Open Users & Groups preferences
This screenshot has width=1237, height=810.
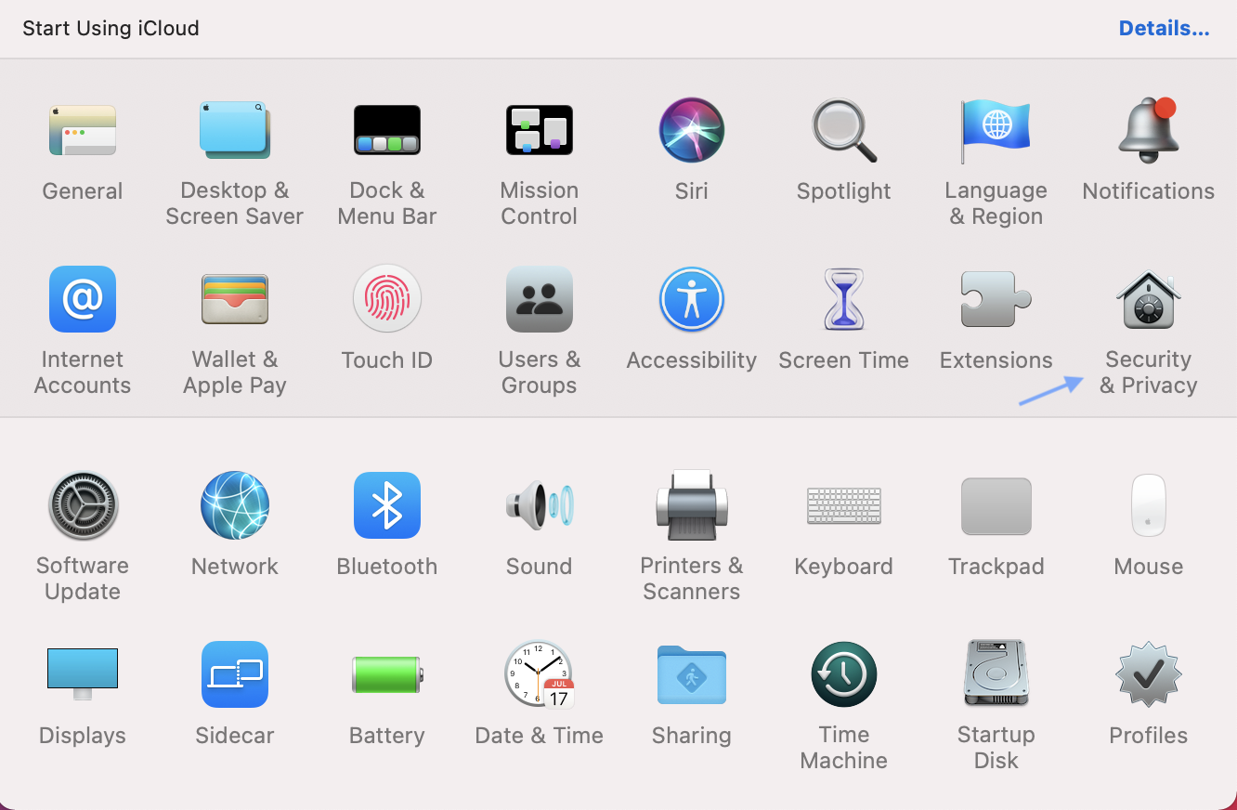(540, 299)
